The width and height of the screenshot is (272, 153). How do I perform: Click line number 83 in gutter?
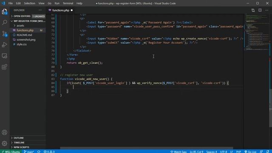point(53,79)
